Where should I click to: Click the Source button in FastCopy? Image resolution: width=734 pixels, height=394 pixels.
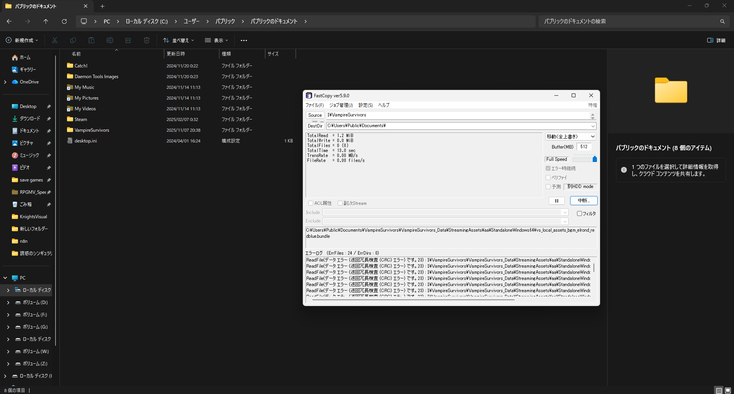315,115
